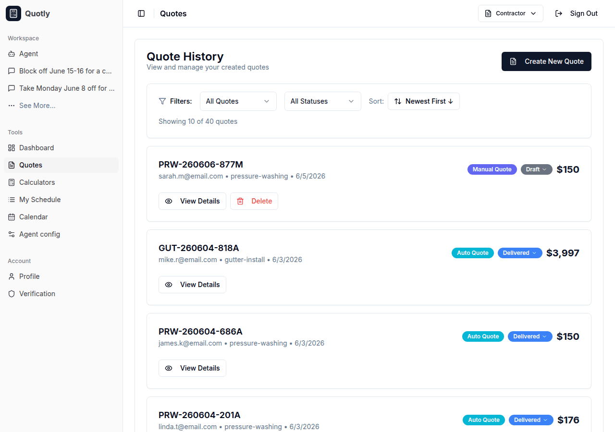615x432 pixels.
Task: Click the ellipsis icon beside See More
Action: click(12, 106)
